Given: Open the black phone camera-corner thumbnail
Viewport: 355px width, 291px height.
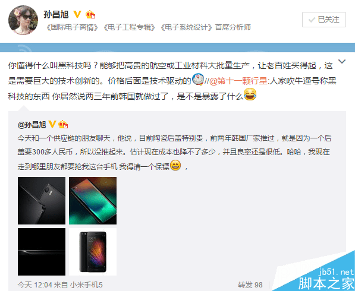Looking at the screenshot, I should (42, 201).
